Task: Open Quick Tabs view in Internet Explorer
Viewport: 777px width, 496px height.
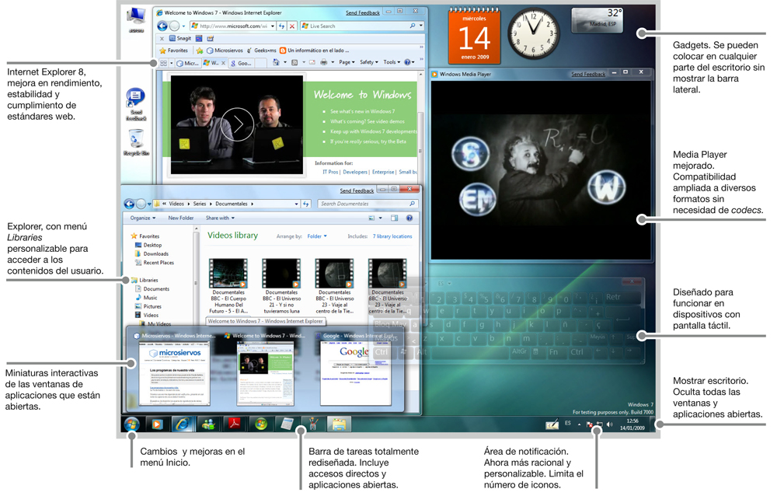Action: click(163, 63)
